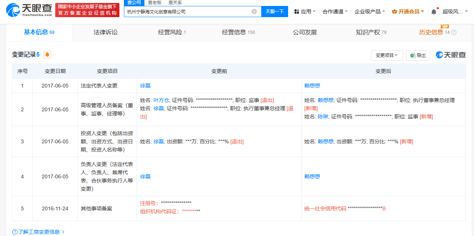Open the notification bell icon

pyautogui.click(x=433, y=11)
